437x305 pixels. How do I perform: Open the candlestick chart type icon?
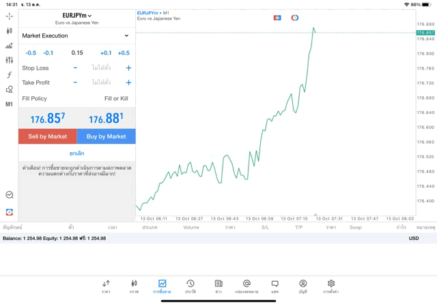[x=9, y=31]
